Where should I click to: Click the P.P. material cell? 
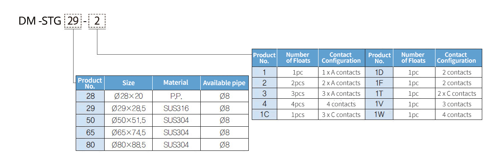tap(176, 96)
